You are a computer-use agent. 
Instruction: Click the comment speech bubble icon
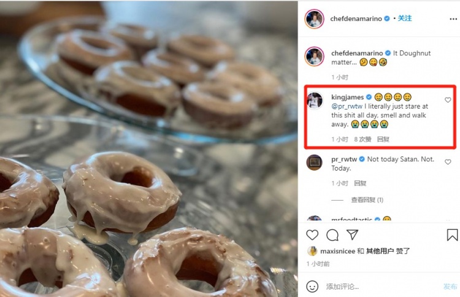332,235
